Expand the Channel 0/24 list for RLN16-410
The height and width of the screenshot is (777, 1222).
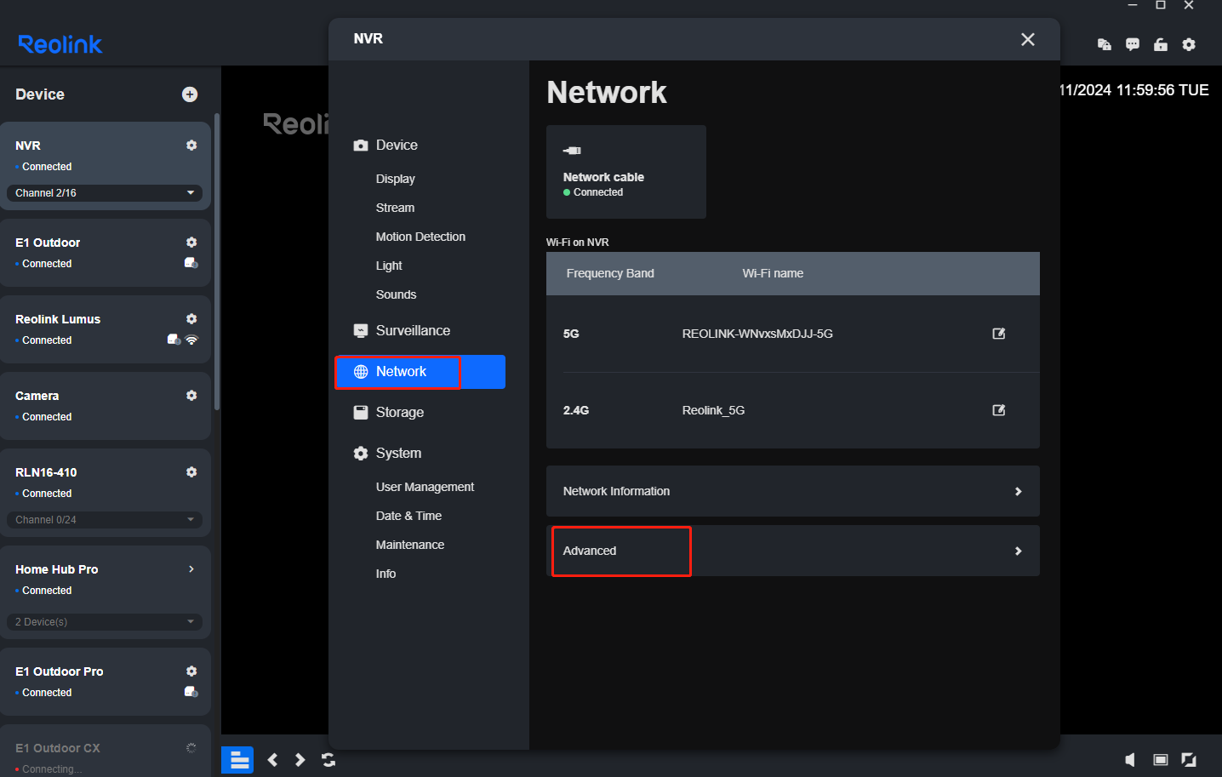click(x=105, y=519)
